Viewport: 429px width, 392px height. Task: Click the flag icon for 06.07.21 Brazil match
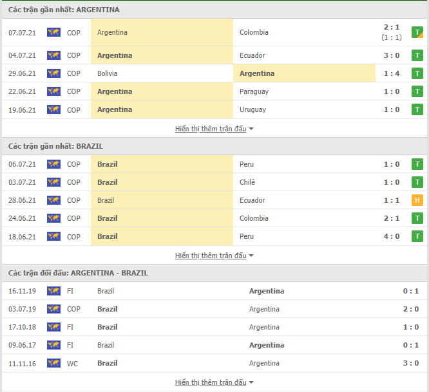click(x=53, y=164)
